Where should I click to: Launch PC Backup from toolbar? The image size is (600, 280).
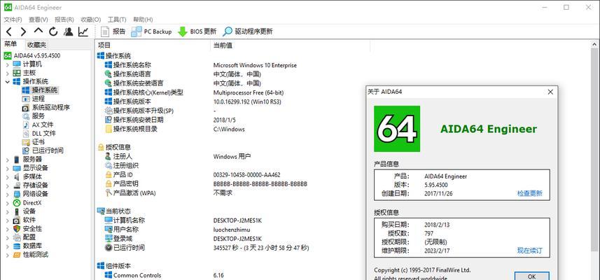pyautogui.click(x=151, y=31)
